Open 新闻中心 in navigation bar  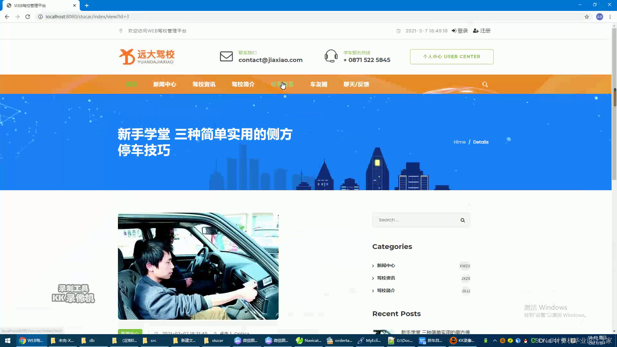click(165, 84)
